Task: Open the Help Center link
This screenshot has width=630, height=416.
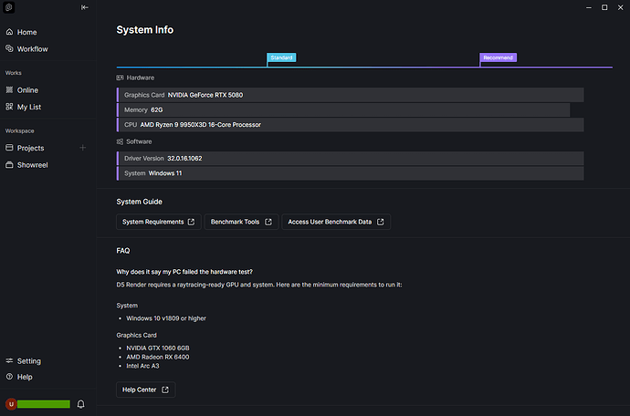Action: pos(145,390)
